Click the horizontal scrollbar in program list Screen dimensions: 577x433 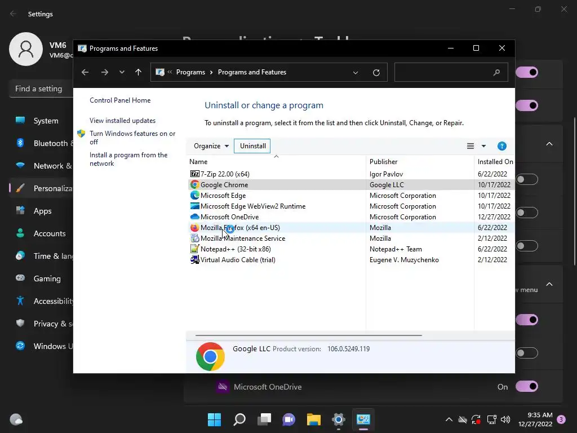coord(308,335)
